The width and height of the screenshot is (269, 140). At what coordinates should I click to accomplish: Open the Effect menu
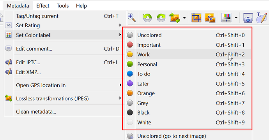point(43,6)
